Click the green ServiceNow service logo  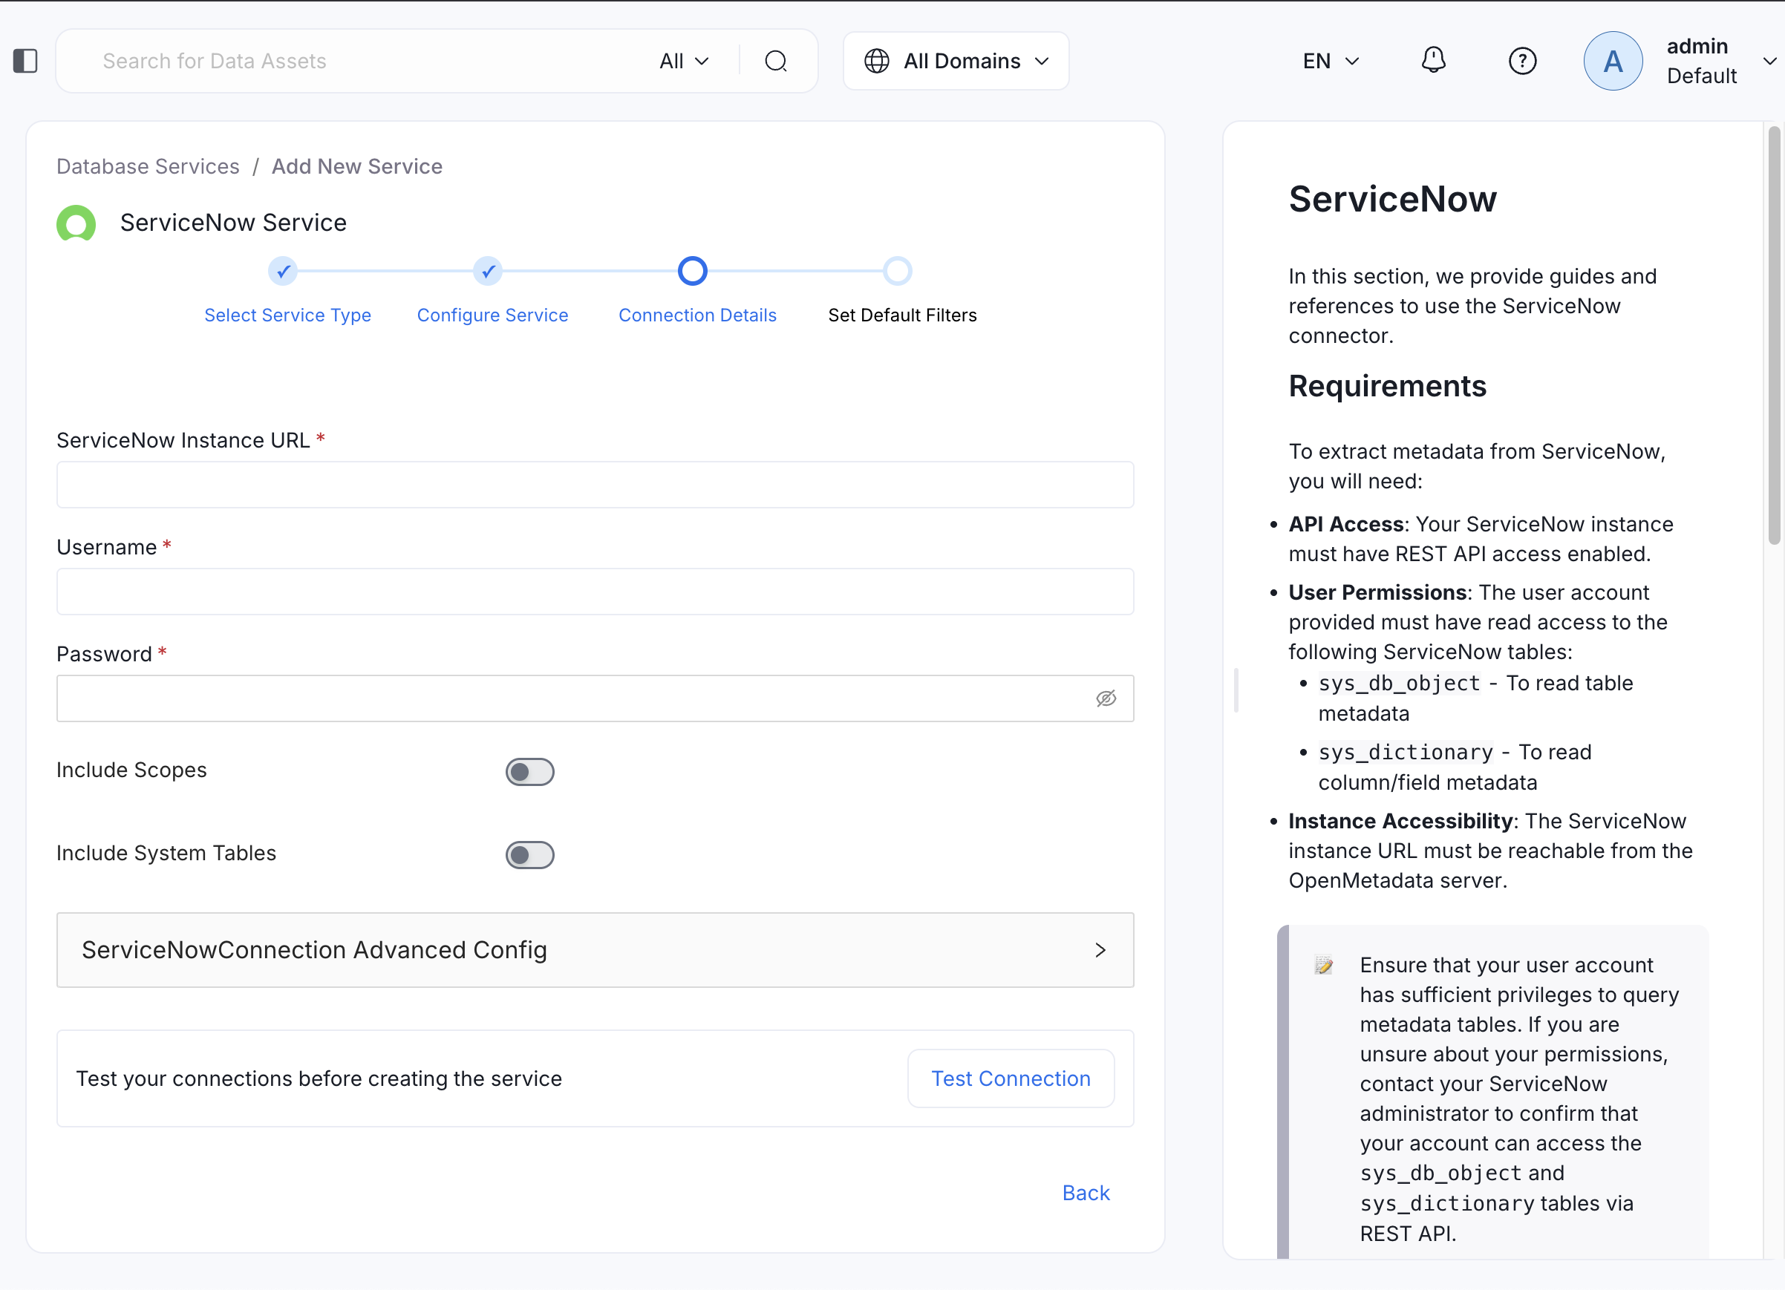click(x=76, y=223)
